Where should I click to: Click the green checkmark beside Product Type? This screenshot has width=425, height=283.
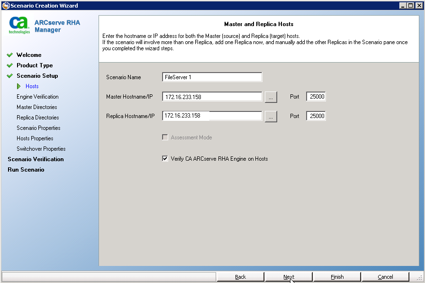[x=10, y=65]
